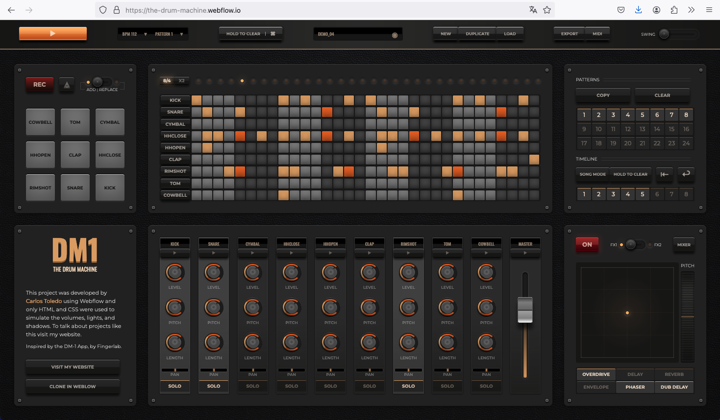Toggle the REC record button
This screenshot has width=720, height=420.
point(40,85)
